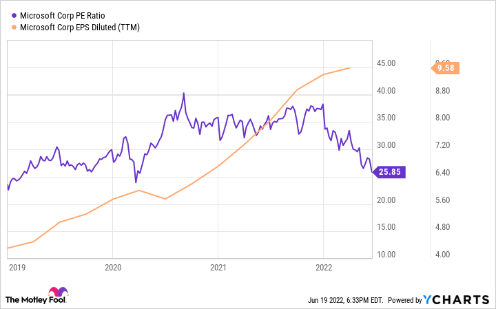Click the purple PE Ratio legend dot
Screen dimensions: 496x309
pos(14,15)
